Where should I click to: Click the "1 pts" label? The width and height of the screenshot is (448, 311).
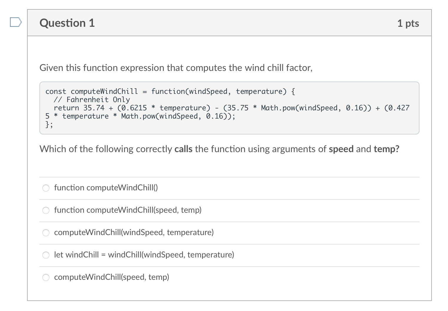(408, 23)
